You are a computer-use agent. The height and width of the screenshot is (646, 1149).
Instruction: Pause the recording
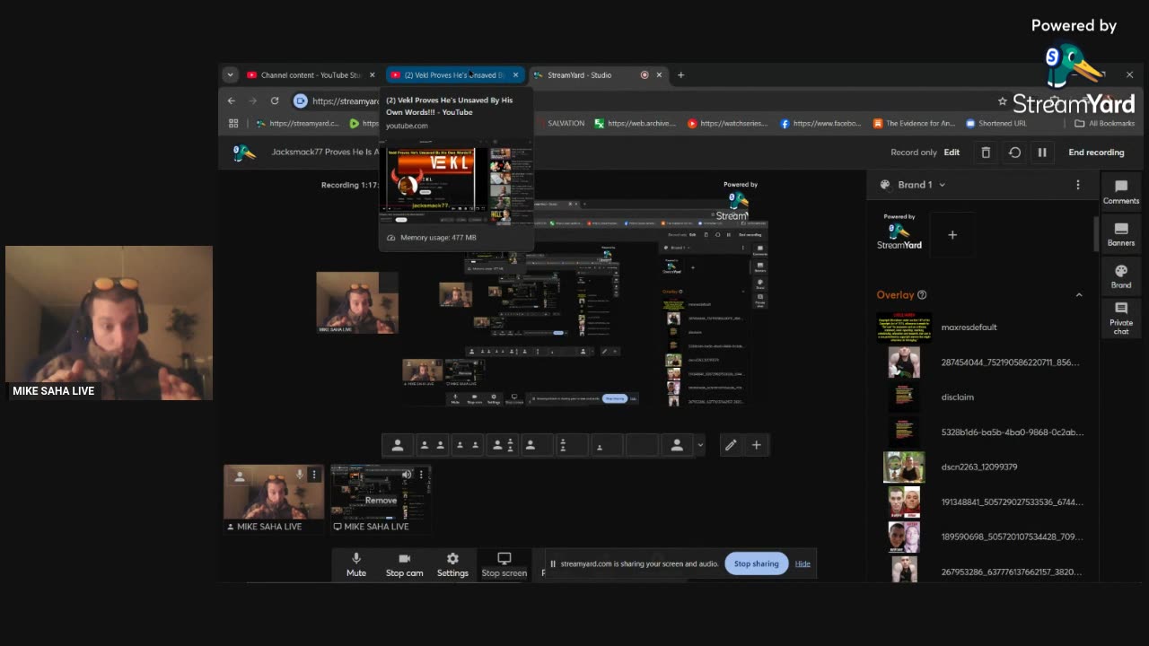click(x=1042, y=153)
